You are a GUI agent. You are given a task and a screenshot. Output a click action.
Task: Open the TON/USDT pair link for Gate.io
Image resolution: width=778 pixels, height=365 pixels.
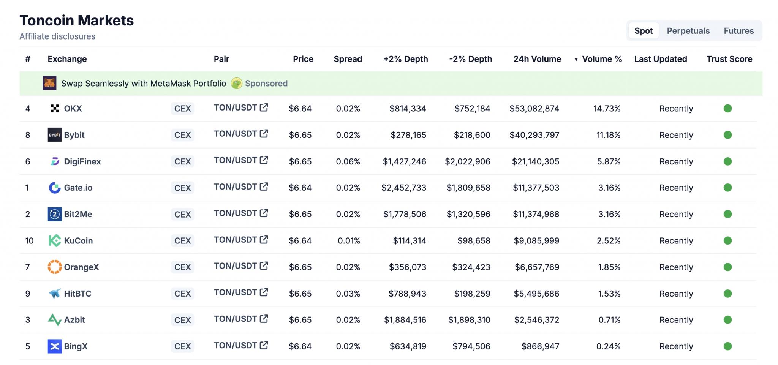[236, 186]
